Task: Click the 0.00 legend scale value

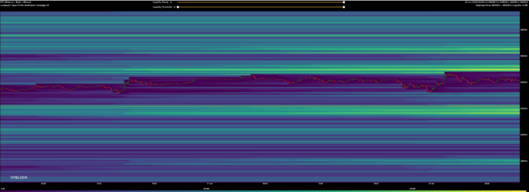Action: (2, 189)
